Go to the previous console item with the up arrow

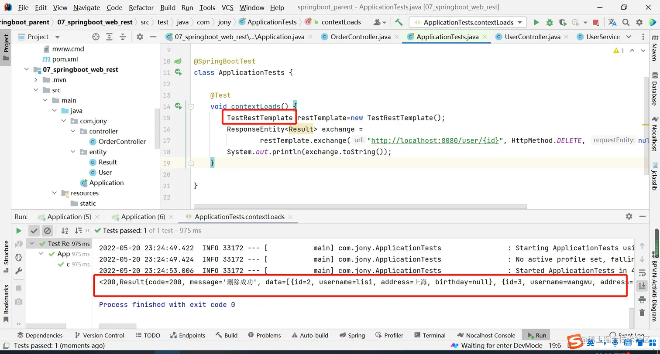click(x=642, y=246)
